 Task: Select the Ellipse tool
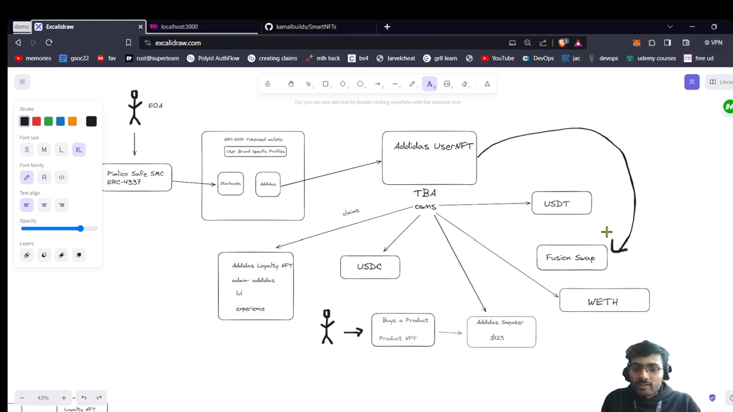pyautogui.click(x=360, y=84)
